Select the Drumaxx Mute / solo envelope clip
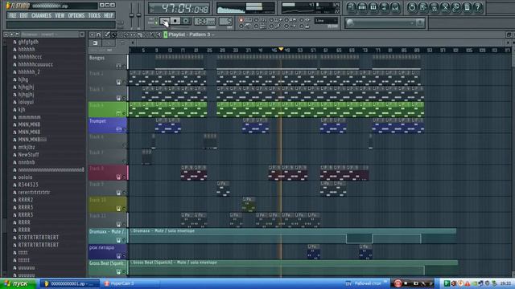Image resolution: width=515 pixels, height=289 pixels. (x=292, y=236)
